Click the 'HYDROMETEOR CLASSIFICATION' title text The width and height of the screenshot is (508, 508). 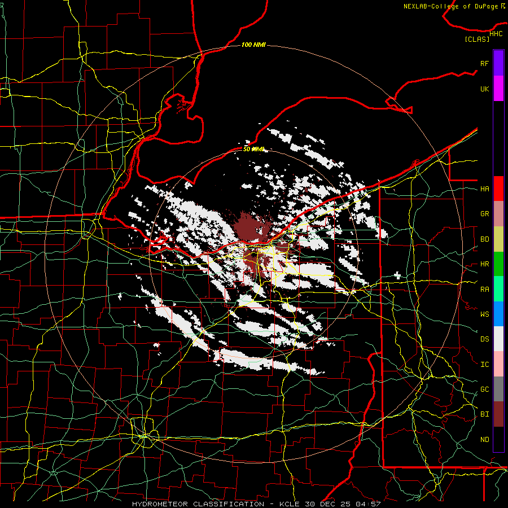tap(198, 504)
